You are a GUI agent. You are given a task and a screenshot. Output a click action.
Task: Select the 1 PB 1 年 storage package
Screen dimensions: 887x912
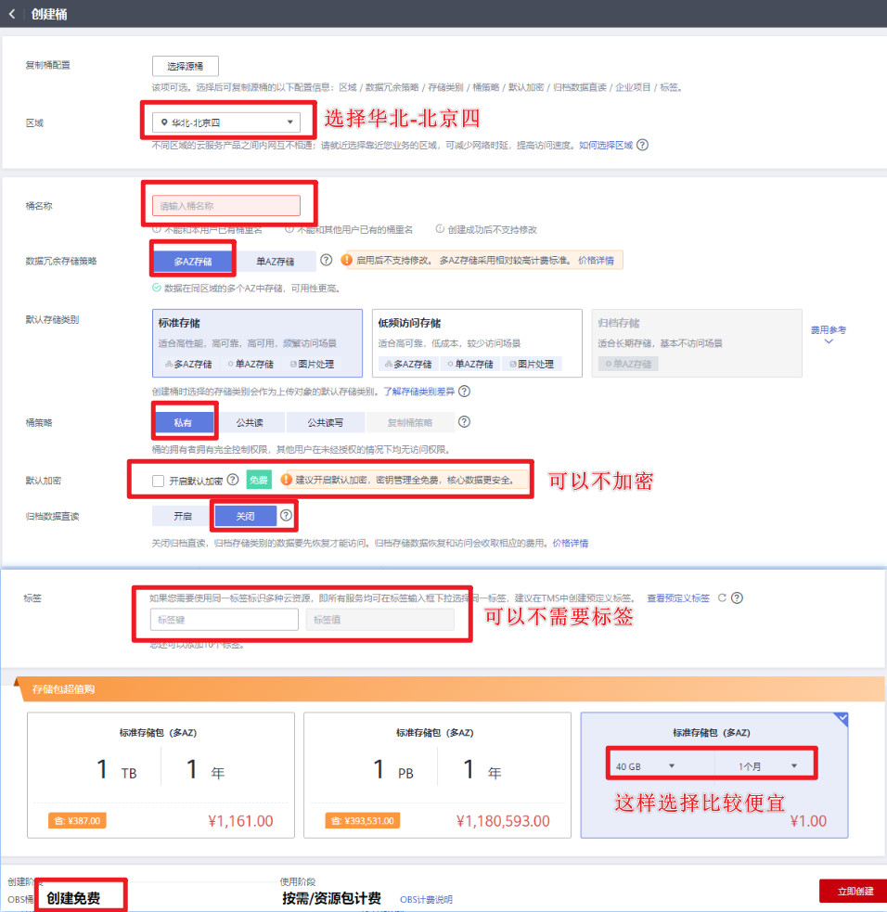tap(437, 775)
